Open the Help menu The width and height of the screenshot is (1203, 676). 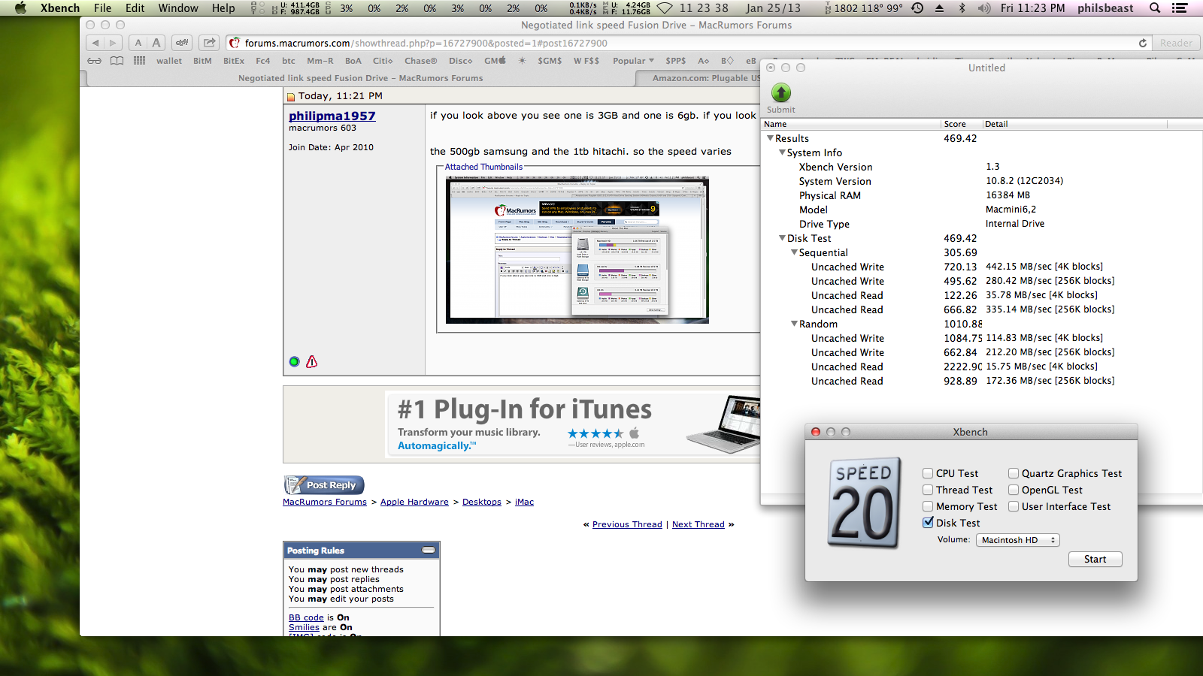point(223,8)
